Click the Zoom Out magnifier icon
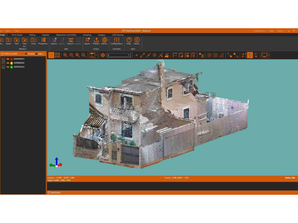Screen dimensions: 298x223 point(72,55)
